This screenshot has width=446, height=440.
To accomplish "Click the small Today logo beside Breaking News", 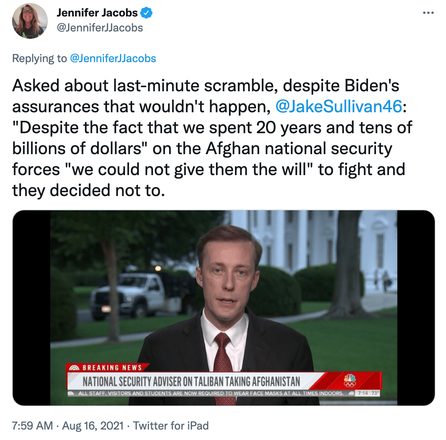I will point(74,368).
